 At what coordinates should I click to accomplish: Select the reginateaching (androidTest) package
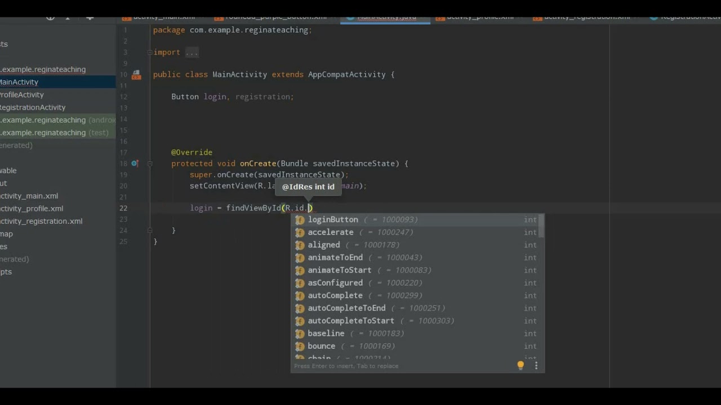click(57, 120)
